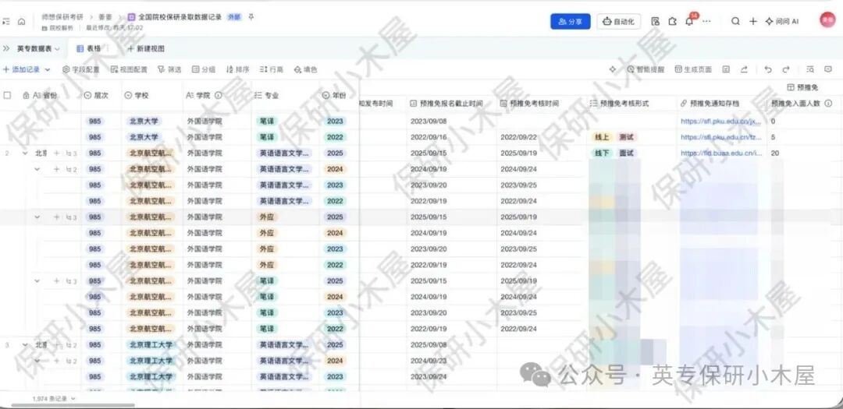This screenshot has width=843, height=409.
Task: Go to the home icon
Action: tap(22, 22)
